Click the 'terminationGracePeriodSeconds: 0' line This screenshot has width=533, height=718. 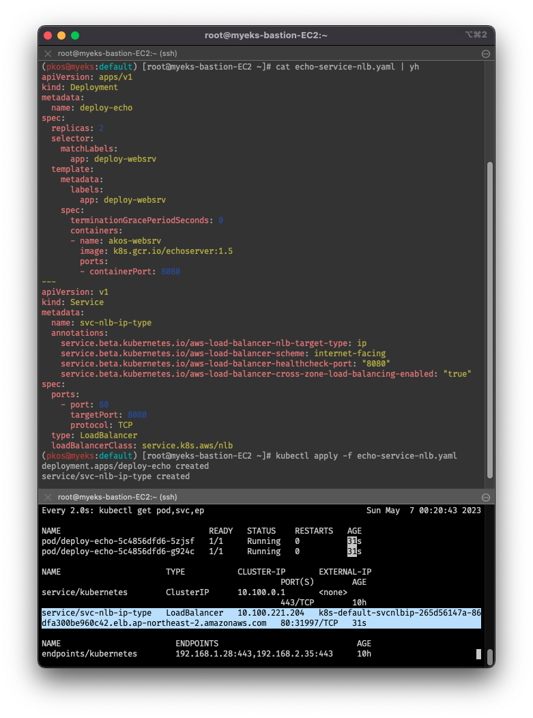(147, 220)
